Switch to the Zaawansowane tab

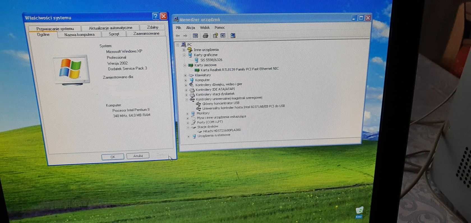coord(146,33)
